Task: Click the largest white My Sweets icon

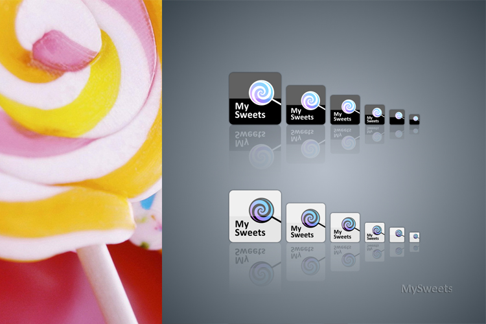Action: coord(255,216)
